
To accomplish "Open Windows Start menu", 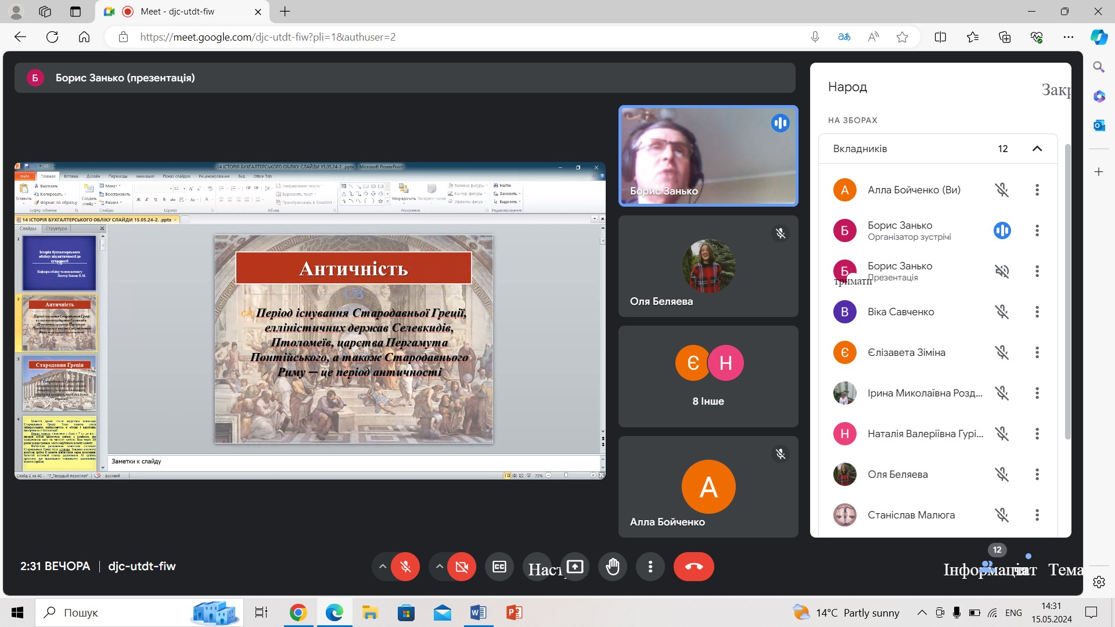I will [17, 612].
